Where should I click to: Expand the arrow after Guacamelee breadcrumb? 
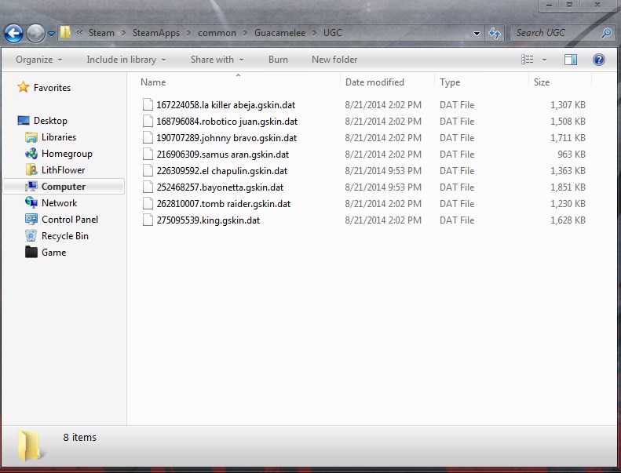(x=315, y=33)
